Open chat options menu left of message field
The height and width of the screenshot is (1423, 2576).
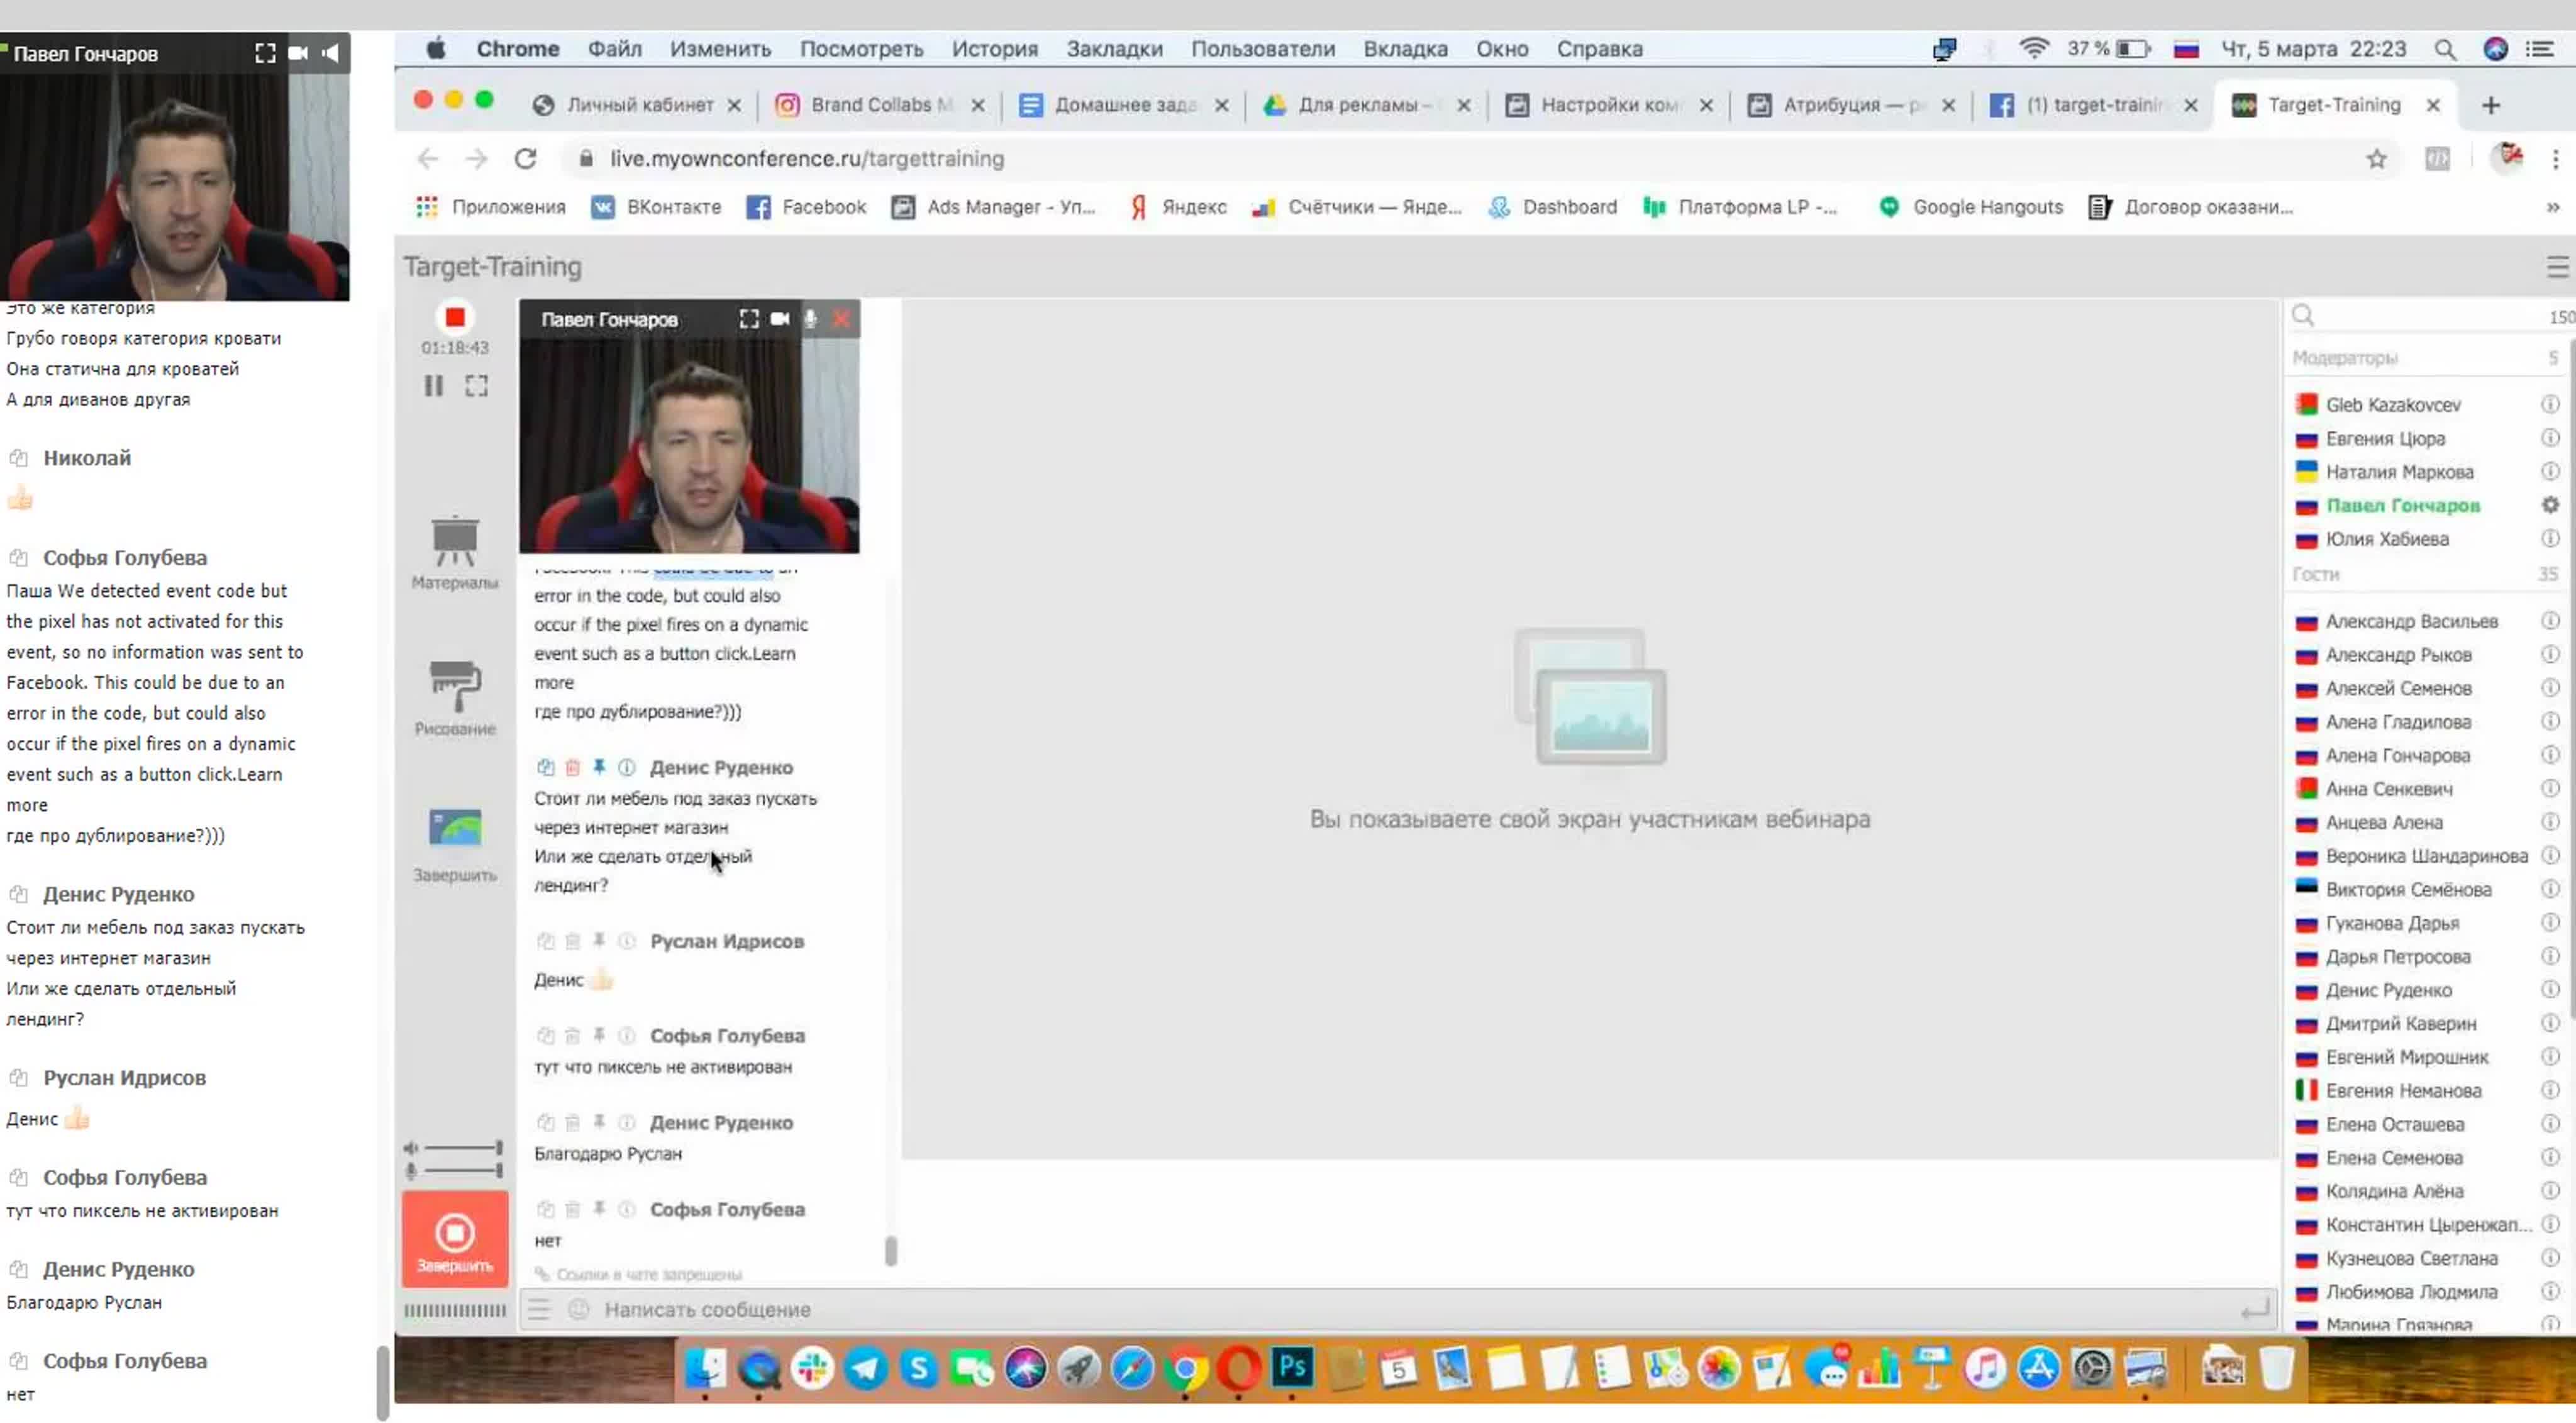pos(540,1309)
